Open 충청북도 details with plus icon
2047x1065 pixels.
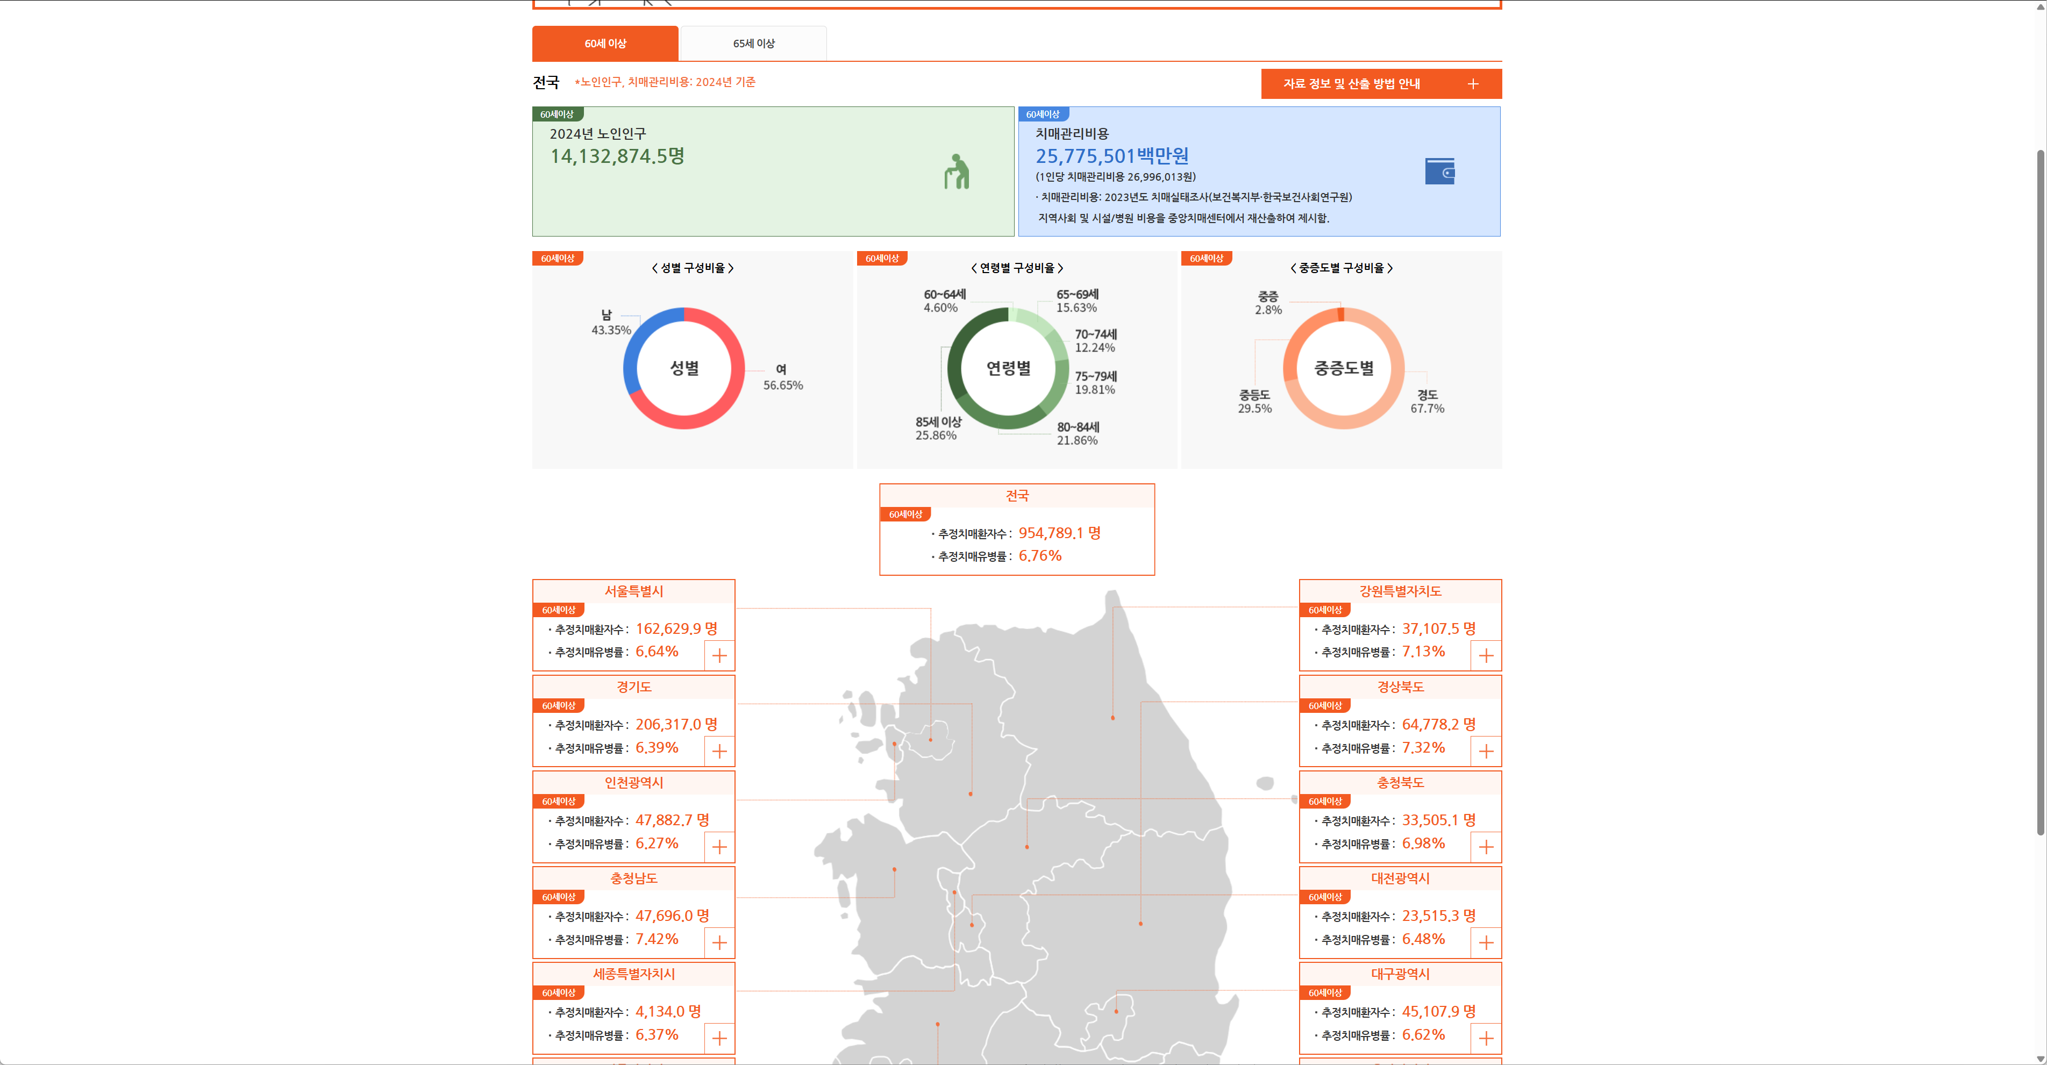click(x=1486, y=846)
